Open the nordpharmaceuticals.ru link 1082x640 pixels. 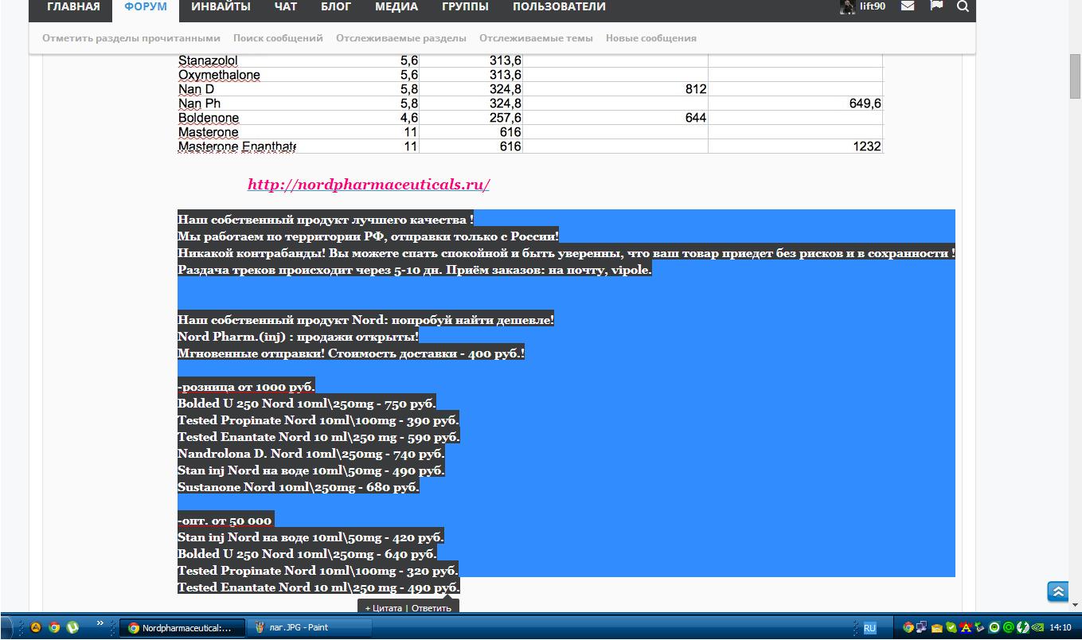(x=368, y=185)
